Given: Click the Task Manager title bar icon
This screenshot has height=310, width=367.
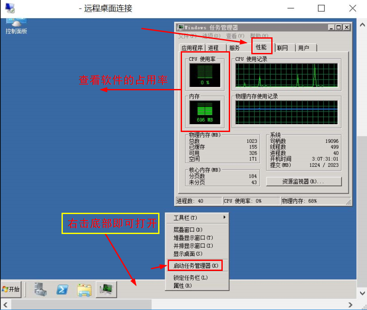Looking at the screenshot, I should (x=180, y=27).
